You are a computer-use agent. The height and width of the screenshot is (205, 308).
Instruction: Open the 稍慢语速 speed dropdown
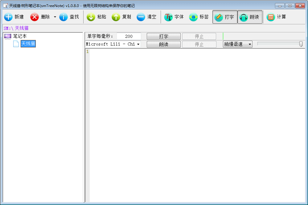tap(238, 44)
